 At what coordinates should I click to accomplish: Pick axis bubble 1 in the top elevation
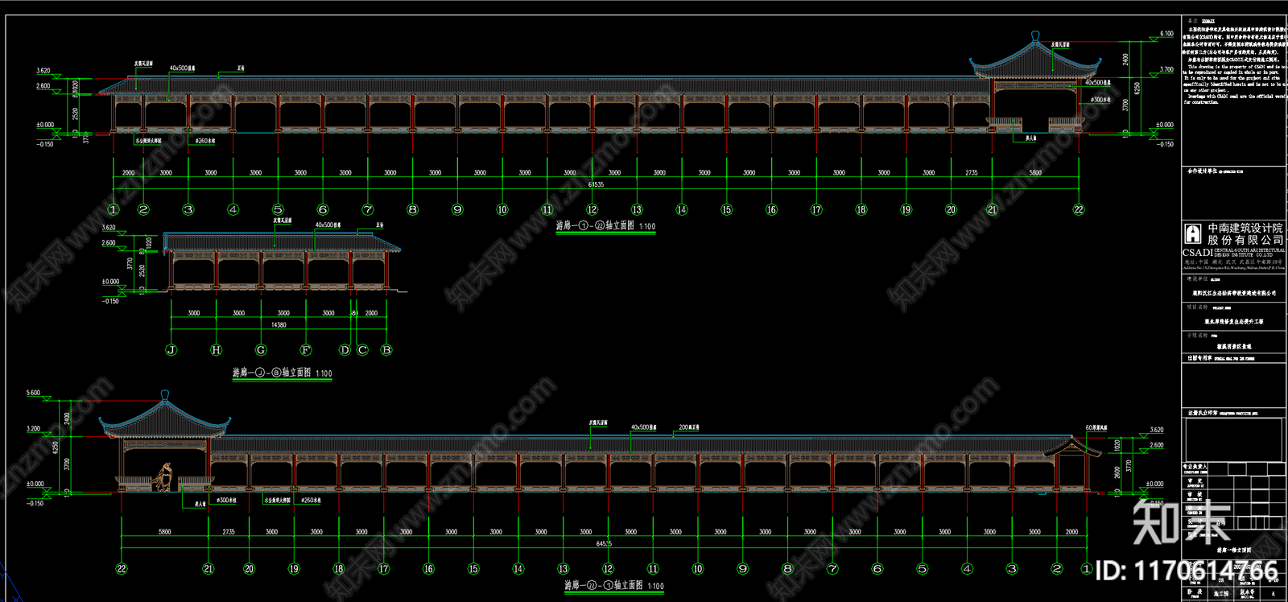[114, 209]
